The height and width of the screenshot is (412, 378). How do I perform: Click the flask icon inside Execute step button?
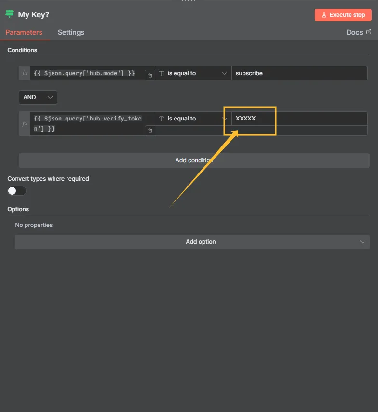[325, 15]
